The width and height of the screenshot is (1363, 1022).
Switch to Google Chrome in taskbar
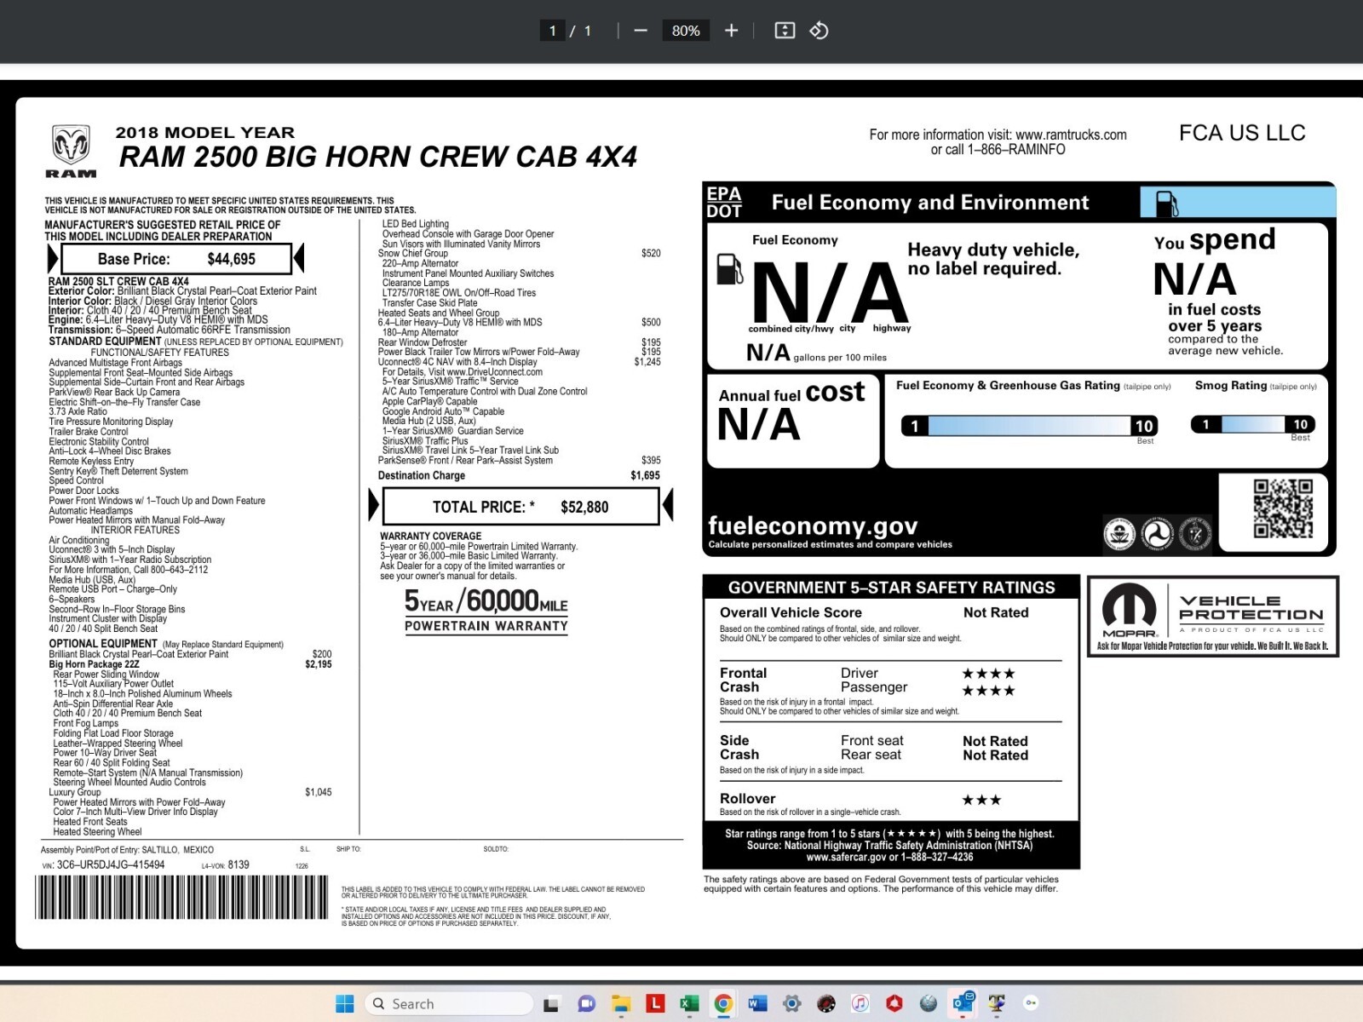coord(723,1004)
